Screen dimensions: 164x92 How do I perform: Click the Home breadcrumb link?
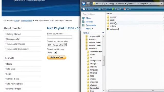click(x=16, y=20)
